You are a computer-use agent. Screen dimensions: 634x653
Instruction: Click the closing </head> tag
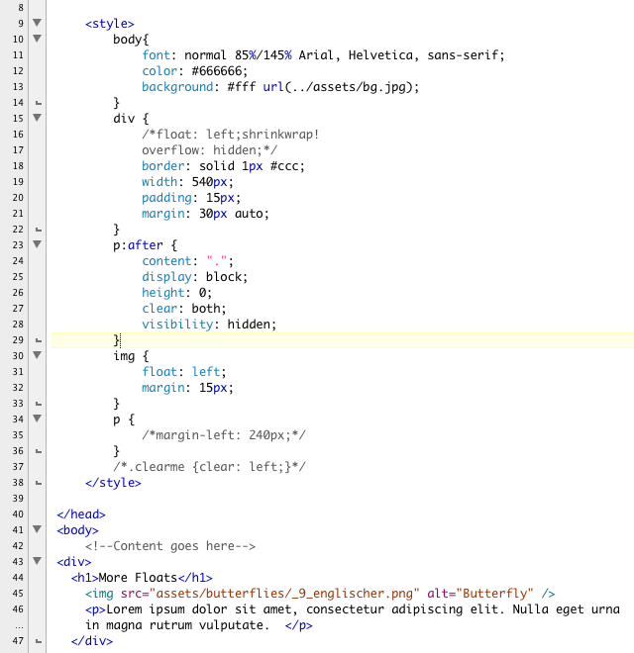(81, 514)
